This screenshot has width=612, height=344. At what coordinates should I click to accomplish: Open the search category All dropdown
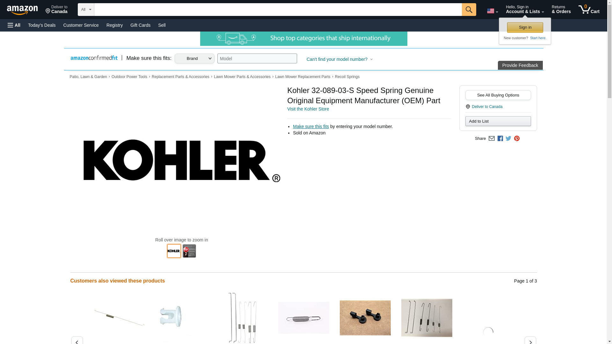(86, 10)
